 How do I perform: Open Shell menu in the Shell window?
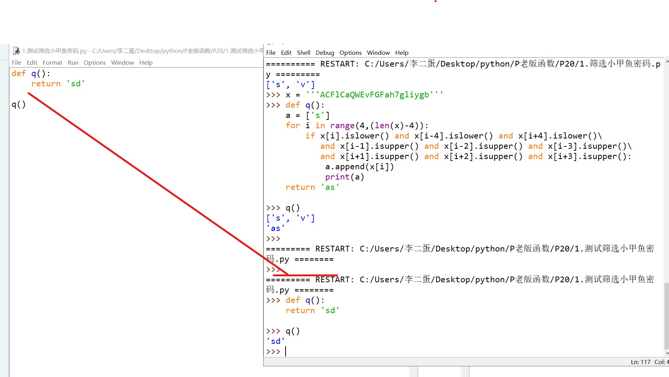[303, 52]
